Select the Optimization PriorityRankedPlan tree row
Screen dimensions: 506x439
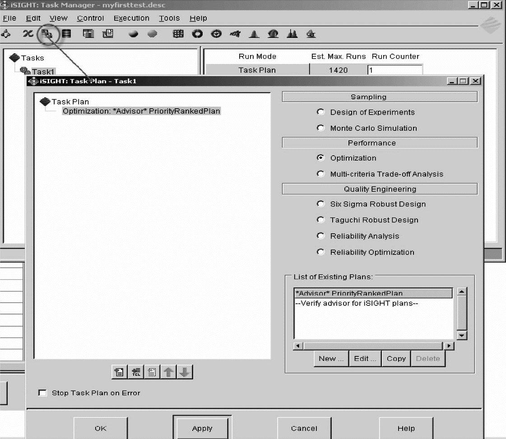tap(141, 111)
